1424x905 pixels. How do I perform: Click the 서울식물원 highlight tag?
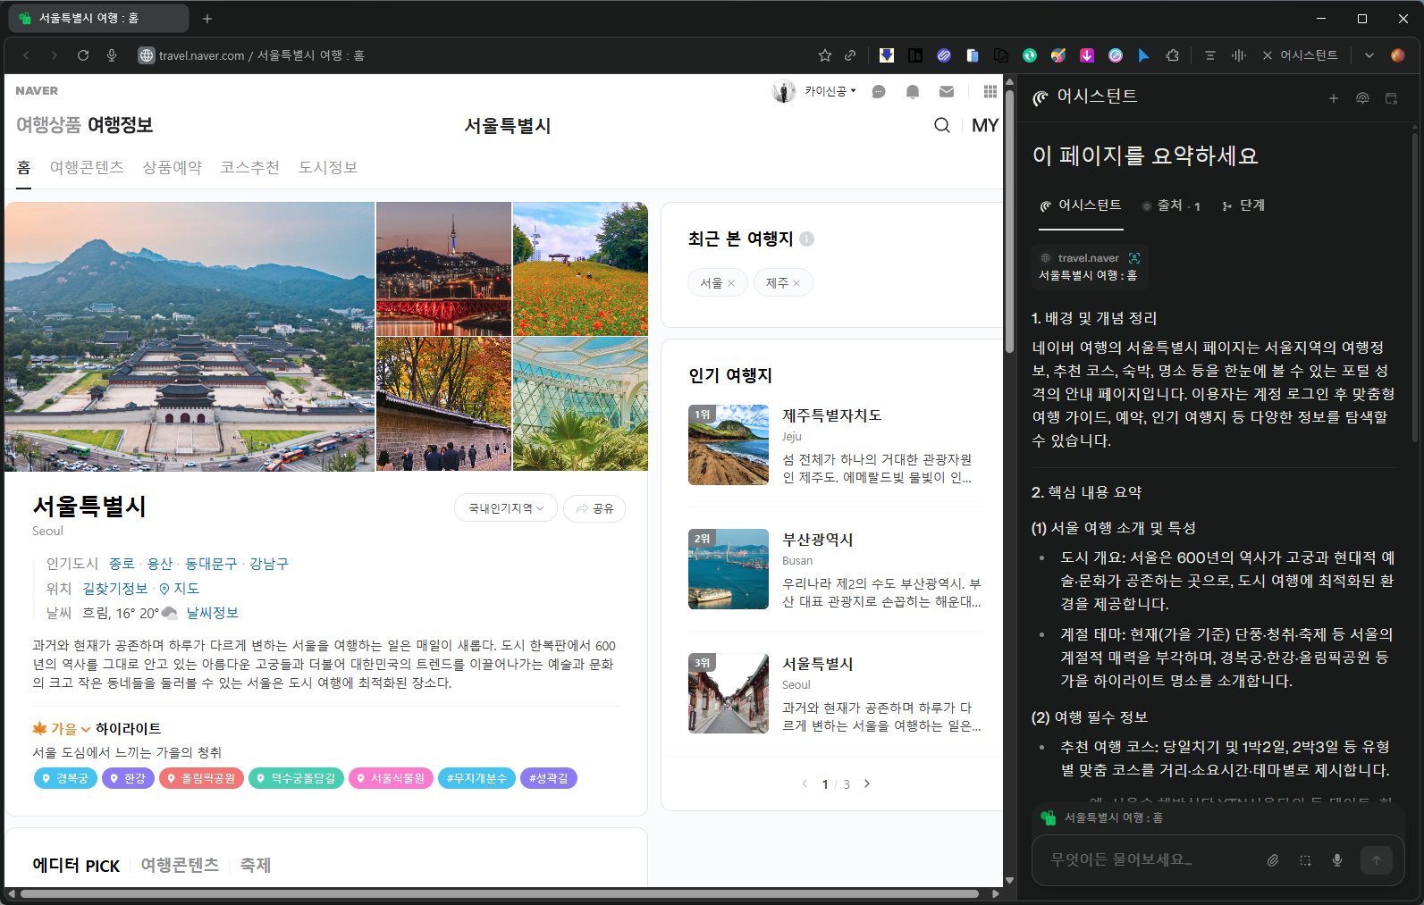click(391, 778)
